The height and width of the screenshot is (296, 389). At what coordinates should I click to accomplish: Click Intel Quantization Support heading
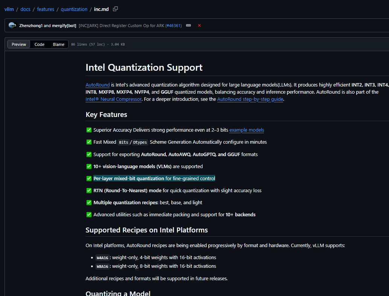click(144, 67)
